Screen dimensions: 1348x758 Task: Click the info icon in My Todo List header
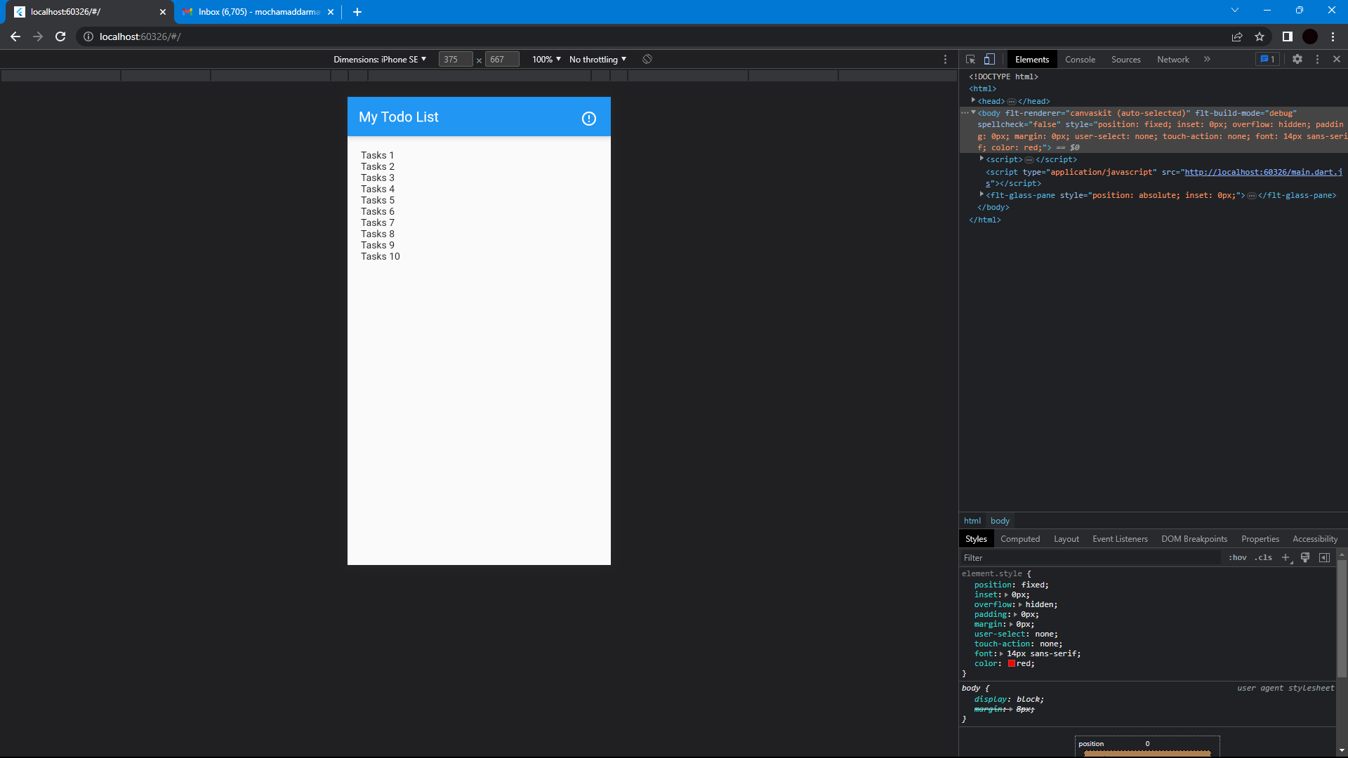tap(588, 119)
